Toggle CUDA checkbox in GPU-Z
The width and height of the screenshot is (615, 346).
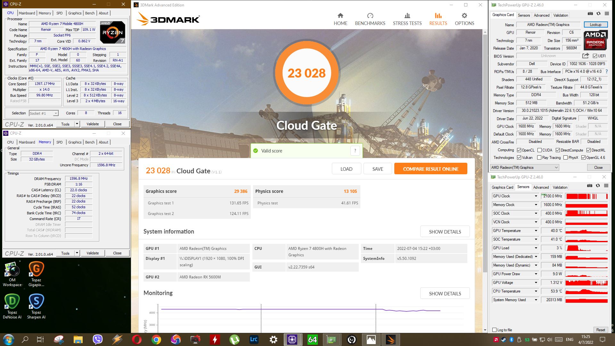[x=539, y=150]
